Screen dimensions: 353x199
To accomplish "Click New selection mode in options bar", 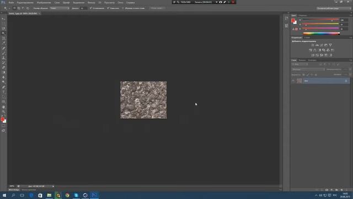I will pyautogui.click(x=14, y=8).
